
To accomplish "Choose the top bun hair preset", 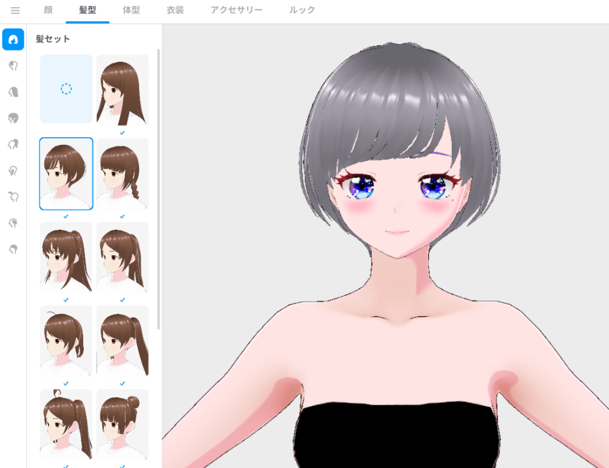I will click(x=123, y=425).
